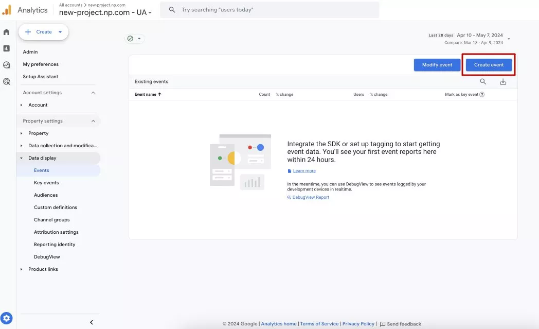Search existing events with magnifier icon
This screenshot has height=329, width=539.
[x=483, y=81]
